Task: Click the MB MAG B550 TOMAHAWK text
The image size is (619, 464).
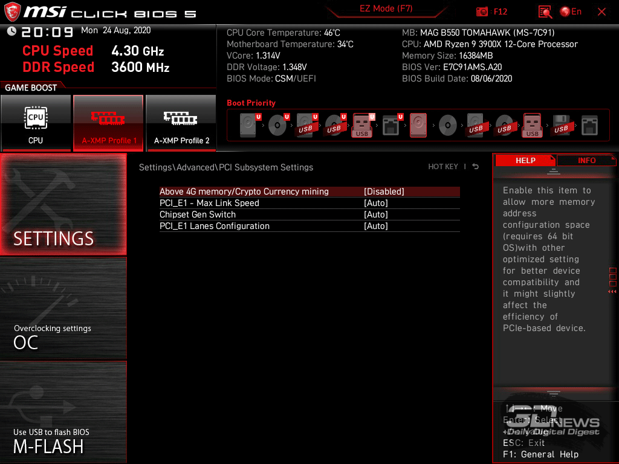Action: pos(478,33)
